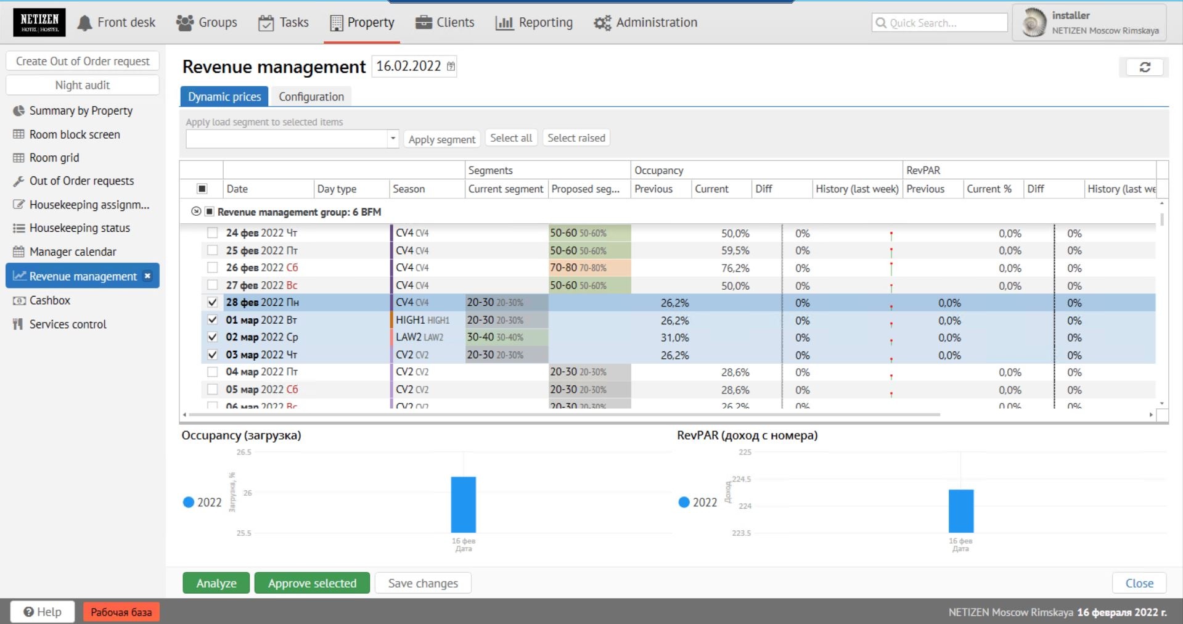The width and height of the screenshot is (1183, 624).
Task: Open Summary by Property report
Action: click(x=81, y=111)
